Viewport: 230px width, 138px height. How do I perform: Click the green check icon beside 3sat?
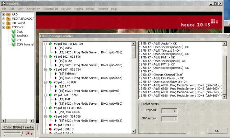[x=13, y=32]
